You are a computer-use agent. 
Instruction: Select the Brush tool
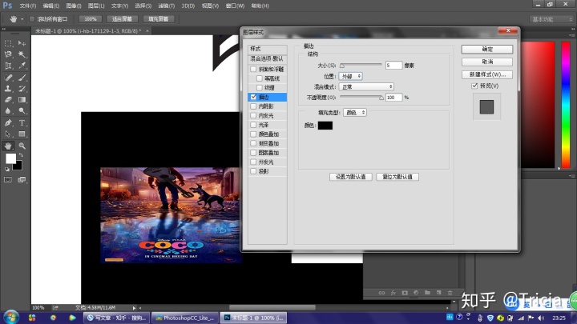[22, 78]
